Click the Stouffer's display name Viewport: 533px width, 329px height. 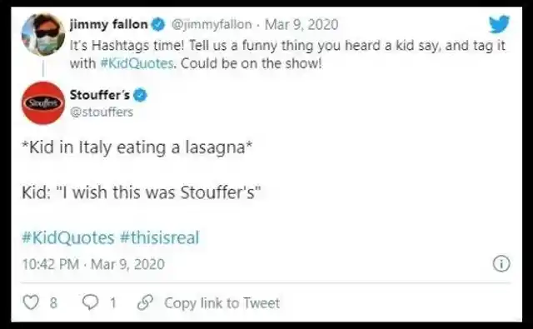(100, 95)
